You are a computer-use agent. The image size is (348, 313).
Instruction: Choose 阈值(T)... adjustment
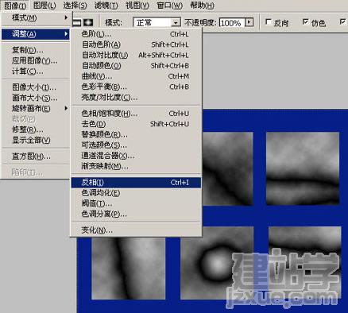pyautogui.click(x=136, y=203)
